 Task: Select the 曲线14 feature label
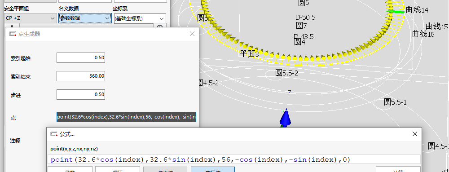(x=417, y=10)
